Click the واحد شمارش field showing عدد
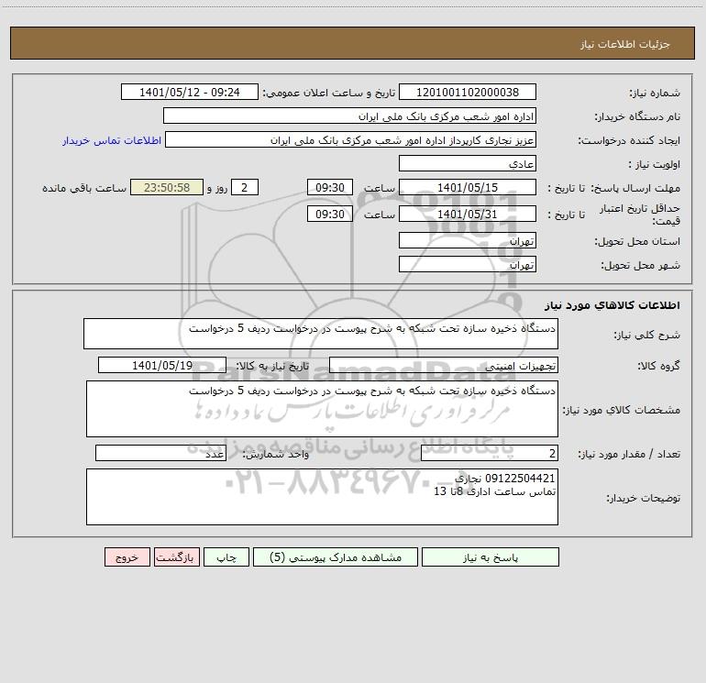Viewport: 706px width, 683px height. coord(160,454)
